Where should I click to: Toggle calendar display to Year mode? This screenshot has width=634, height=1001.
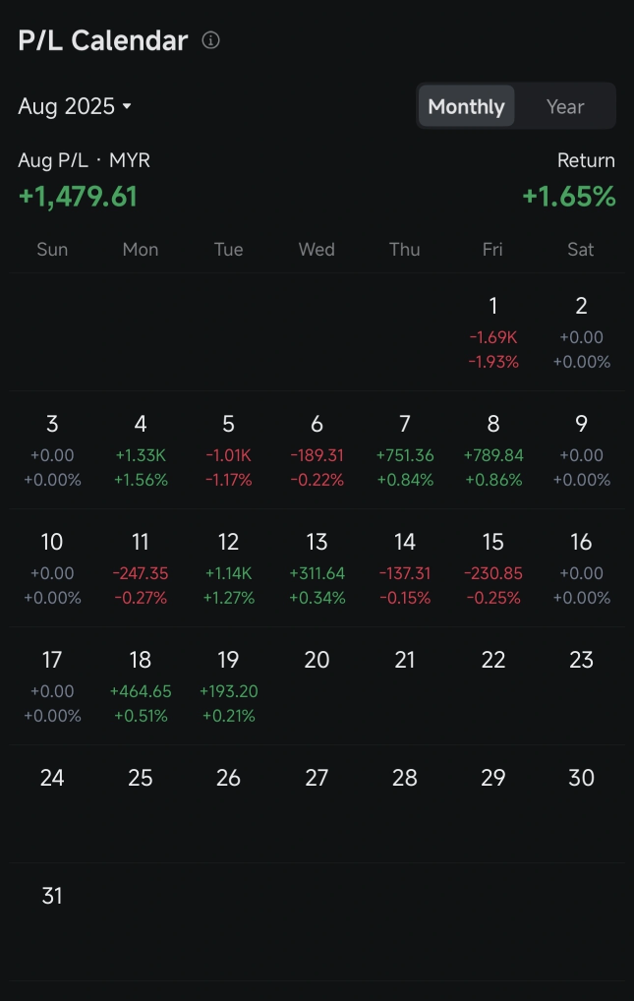click(x=564, y=105)
